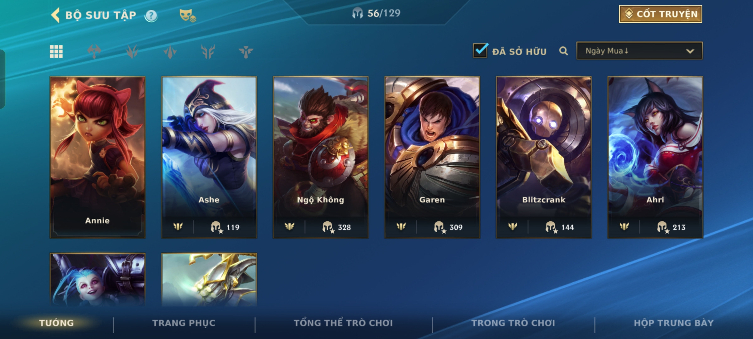Uncheck the Đã Sở Hữu checkbox
The height and width of the screenshot is (339, 753).
tap(480, 50)
